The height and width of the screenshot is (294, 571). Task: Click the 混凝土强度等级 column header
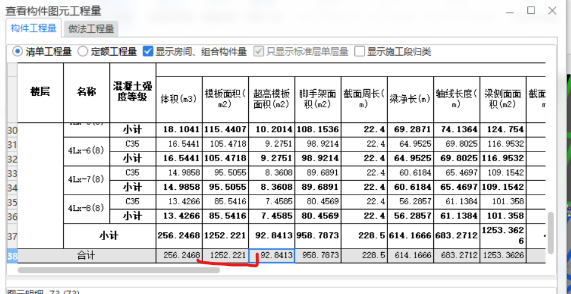[133, 92]
